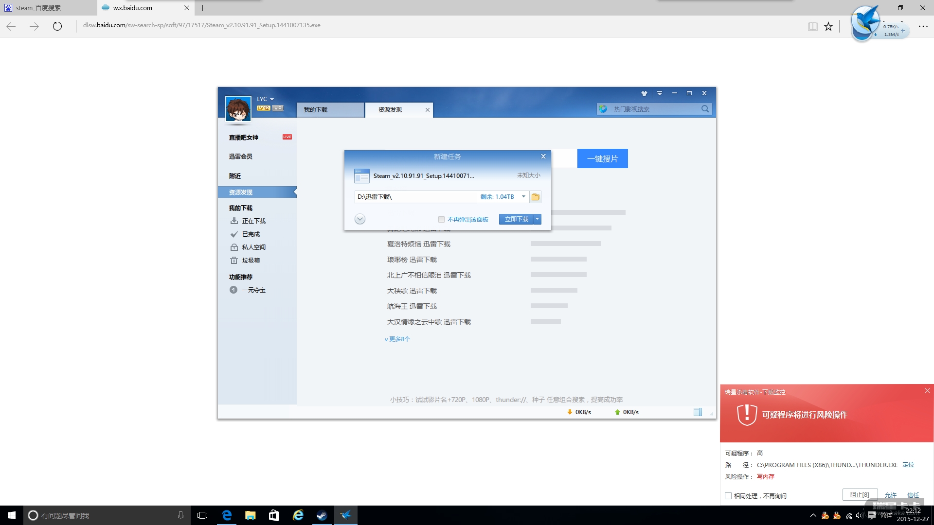
Task: Click the skin (shirt) icon in Thunder titlebar
Action: pos(644,93)
